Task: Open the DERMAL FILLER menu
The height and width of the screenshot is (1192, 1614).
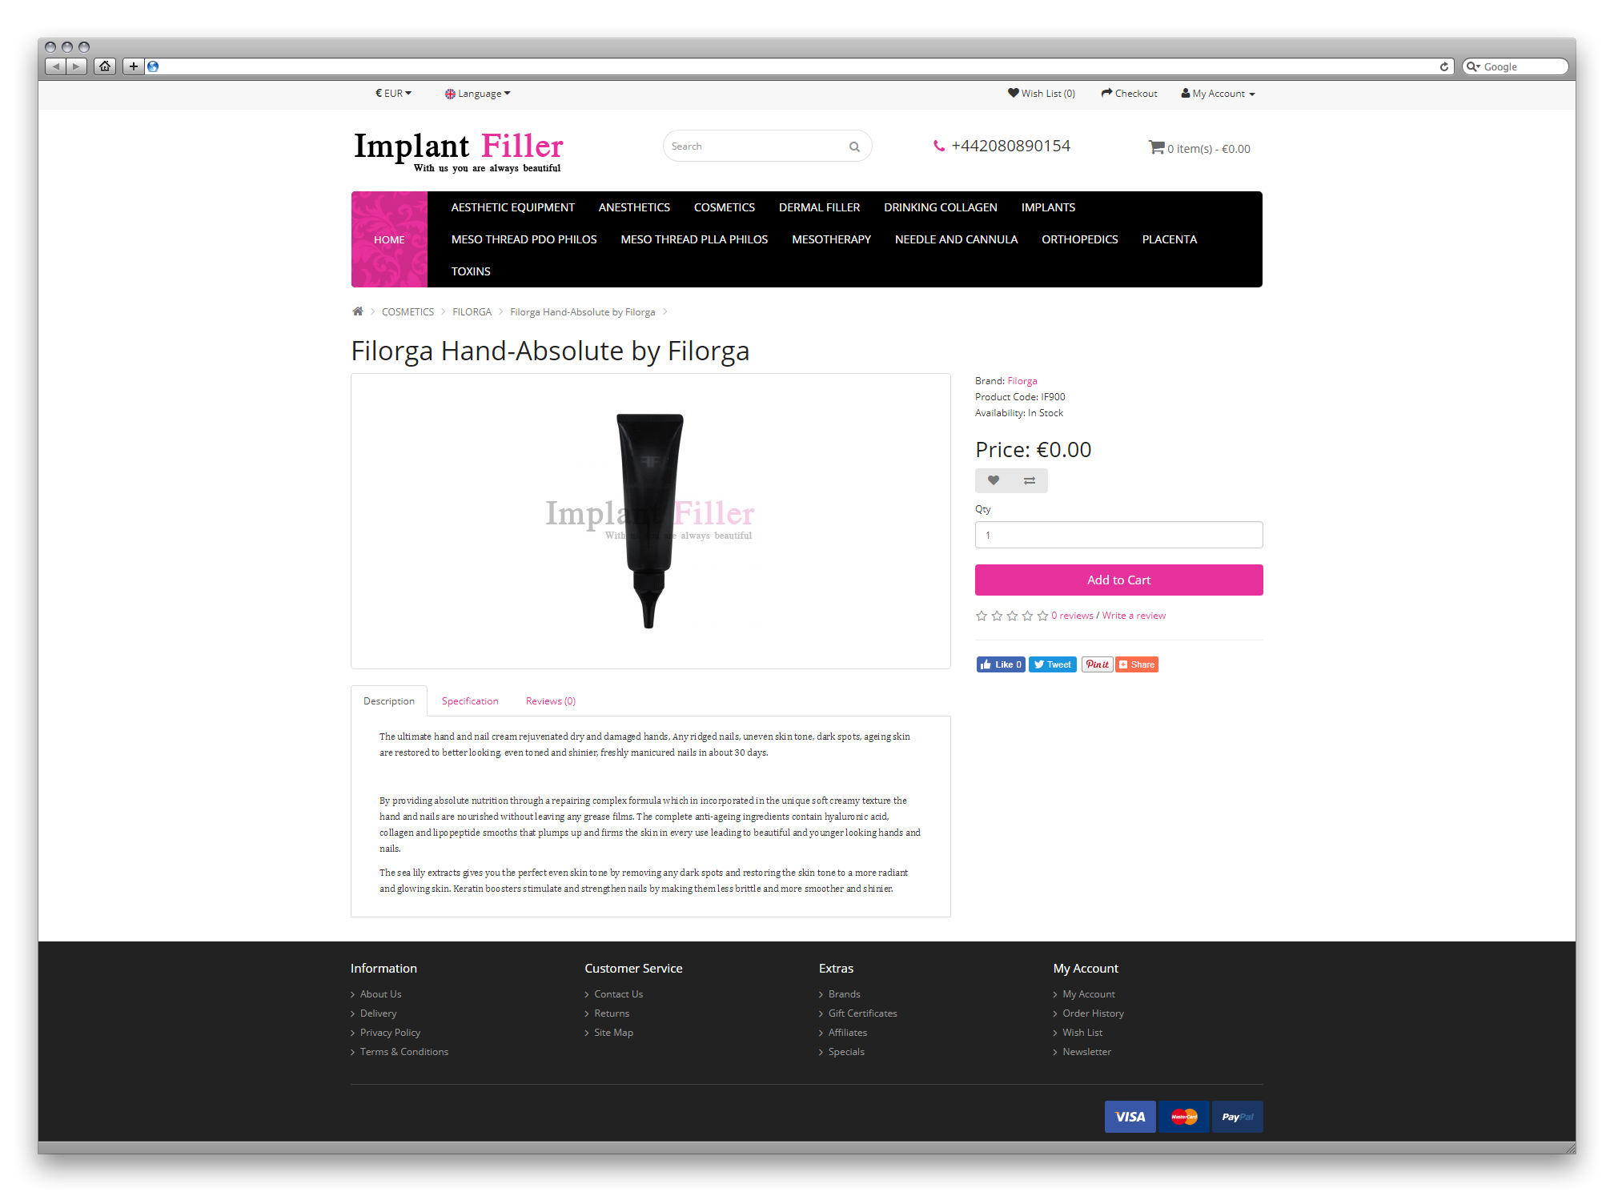Action: (x=819, y=207)
